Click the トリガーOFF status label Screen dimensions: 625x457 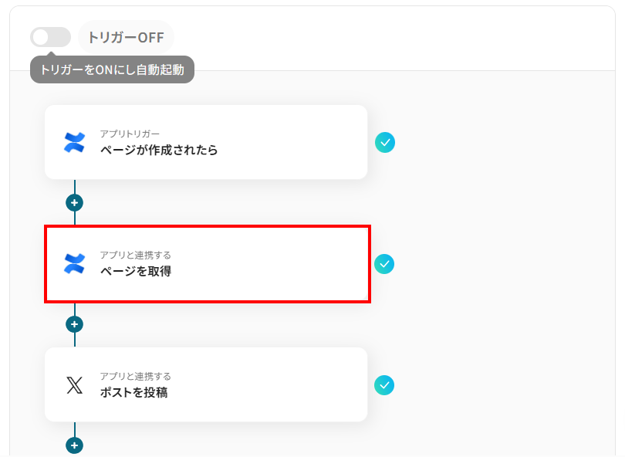click(126, 37)
